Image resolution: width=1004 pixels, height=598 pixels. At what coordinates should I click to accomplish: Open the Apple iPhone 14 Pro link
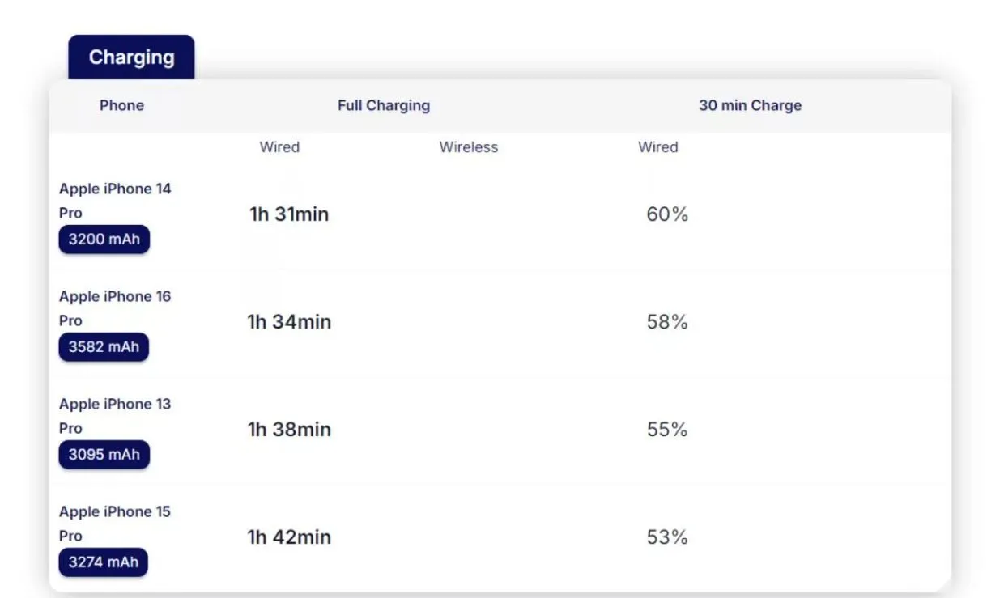(114, 200)
